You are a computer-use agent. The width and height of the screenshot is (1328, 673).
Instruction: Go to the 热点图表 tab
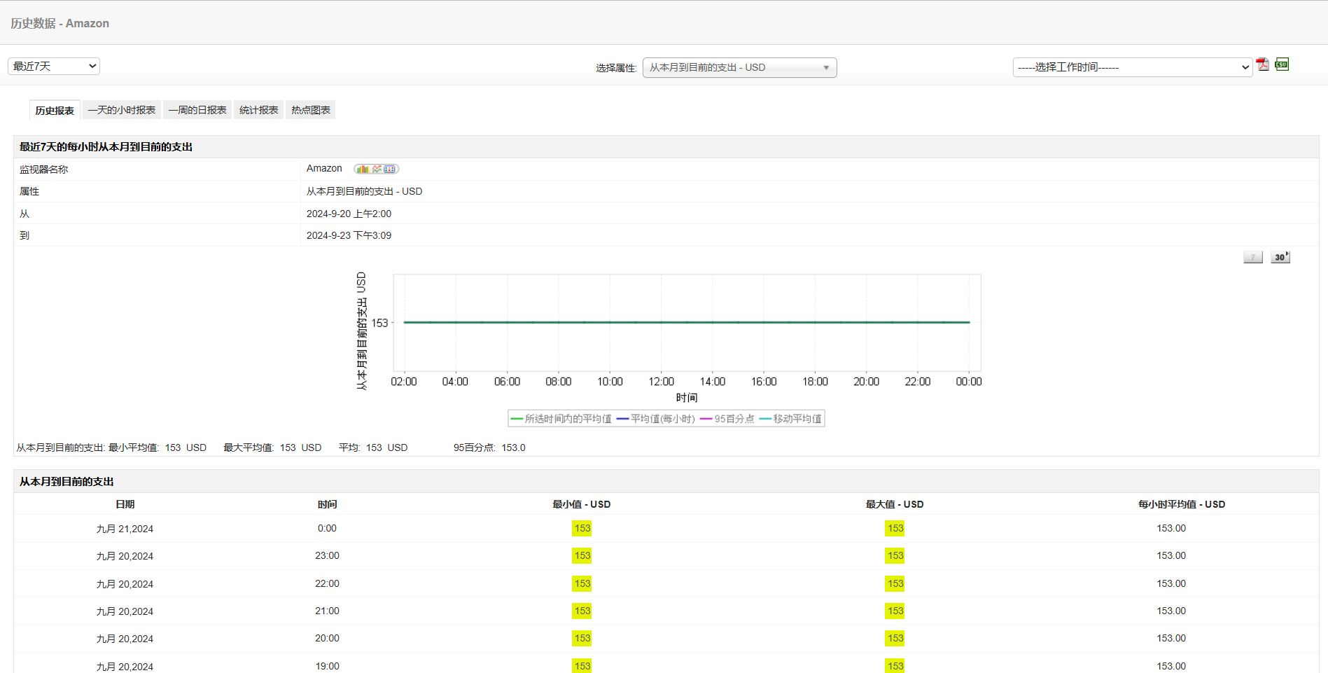pos(311,111)
